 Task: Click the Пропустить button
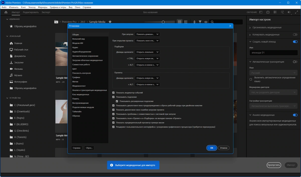click(273, 165)
